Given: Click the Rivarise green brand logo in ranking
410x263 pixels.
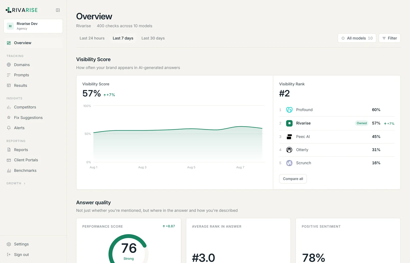Looking at the screenshot, I should 289,123.
